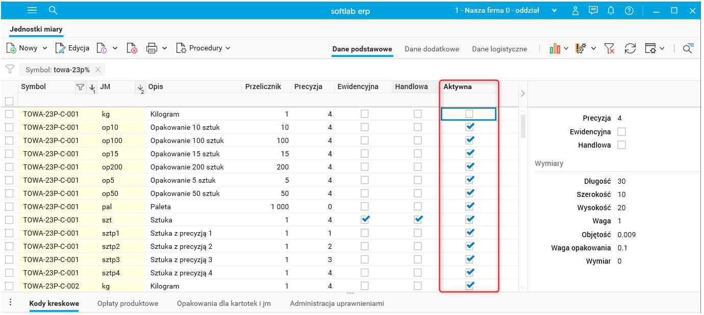The height and width of the screenshot is (315, 704).
Task: Open Administracja uprawnieniami tab
Action: pyautogui.click(x=337, y=303)
